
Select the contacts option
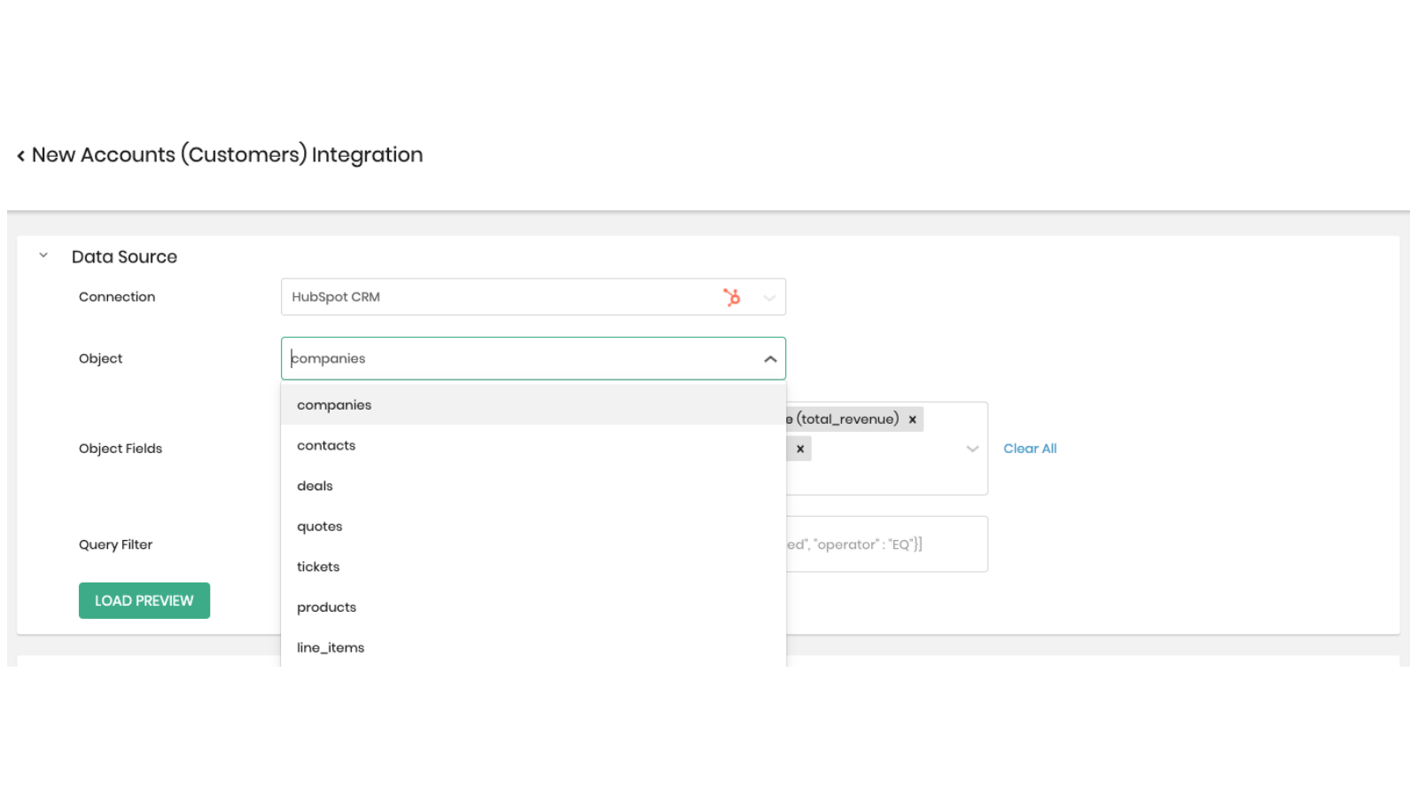(326, 446)
